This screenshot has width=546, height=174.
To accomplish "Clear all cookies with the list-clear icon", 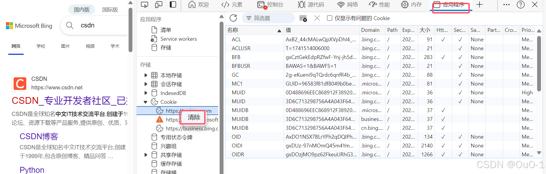I will 303,18.
